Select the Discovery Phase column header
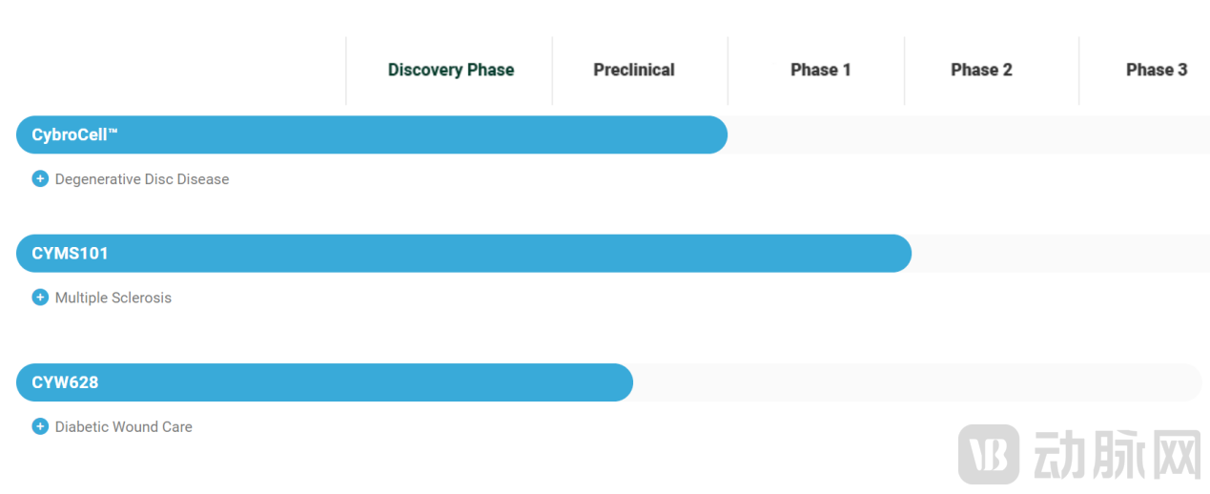Image resolution: width=1210 pixels, height=494 pixels. (451, 70)
